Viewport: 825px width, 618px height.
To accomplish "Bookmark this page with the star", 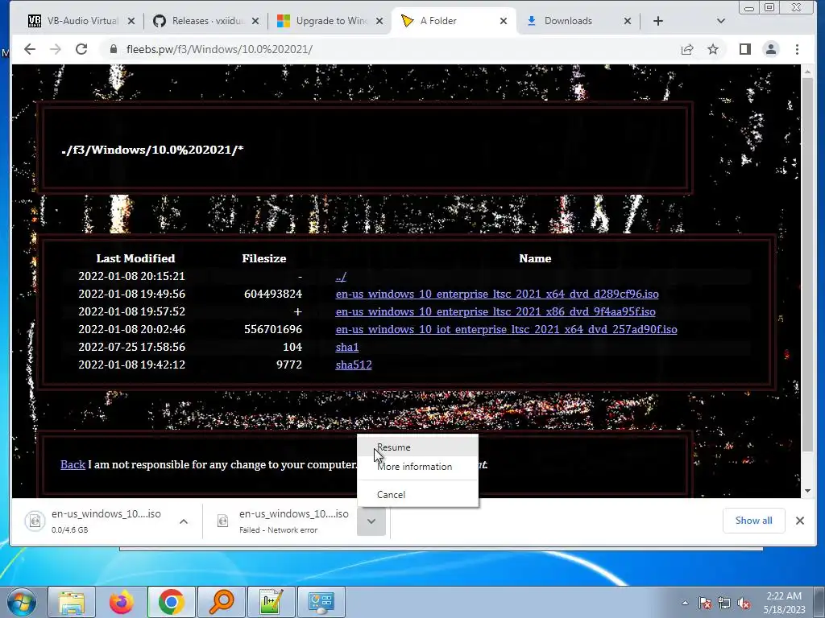I will [x=713, y=49].
